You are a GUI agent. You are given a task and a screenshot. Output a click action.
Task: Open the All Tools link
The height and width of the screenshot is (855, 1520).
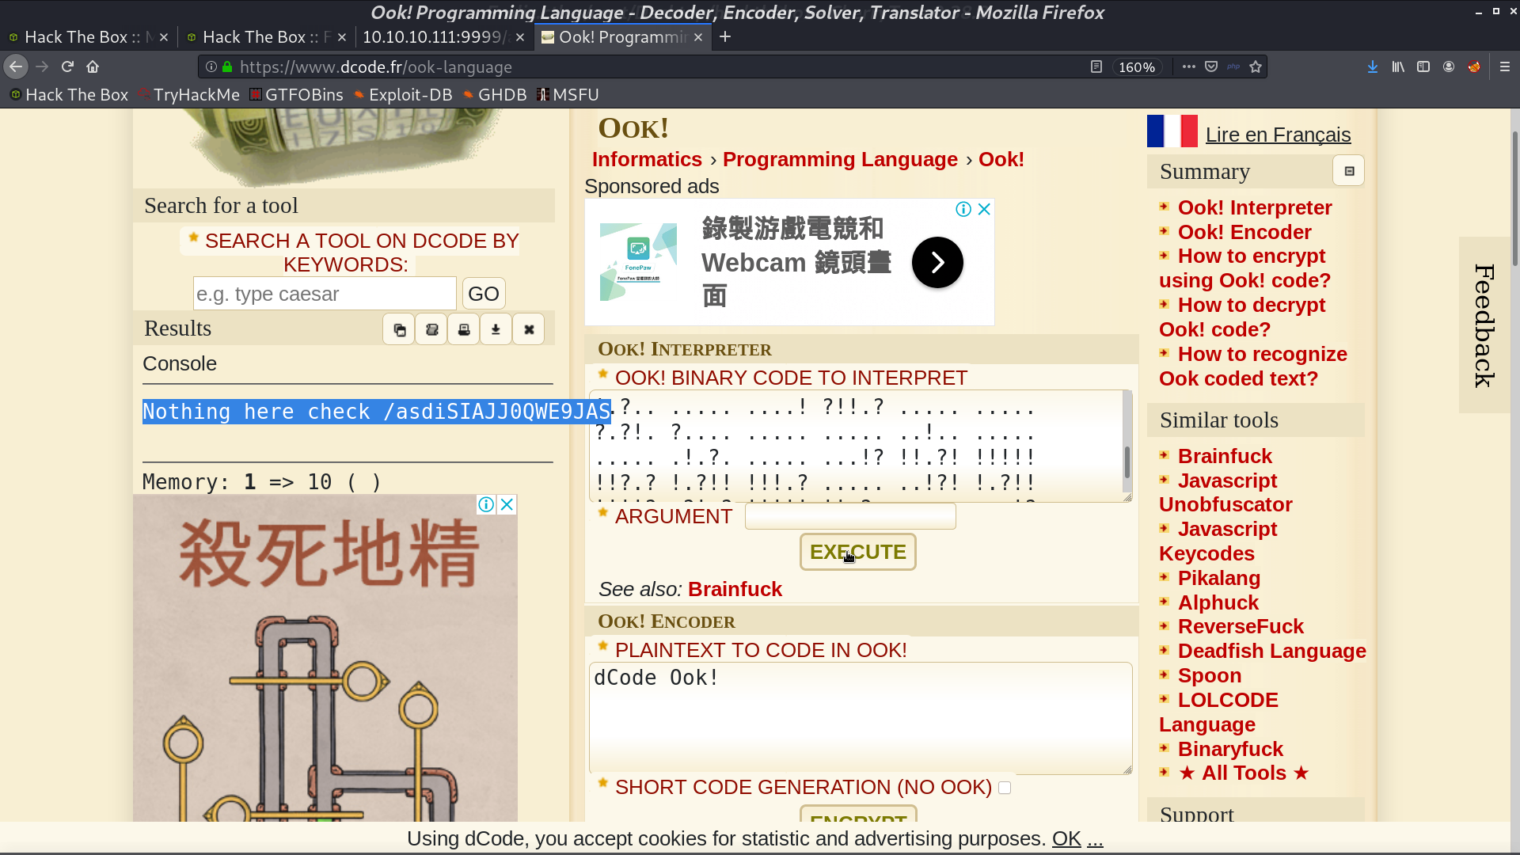pos(1244,773)
